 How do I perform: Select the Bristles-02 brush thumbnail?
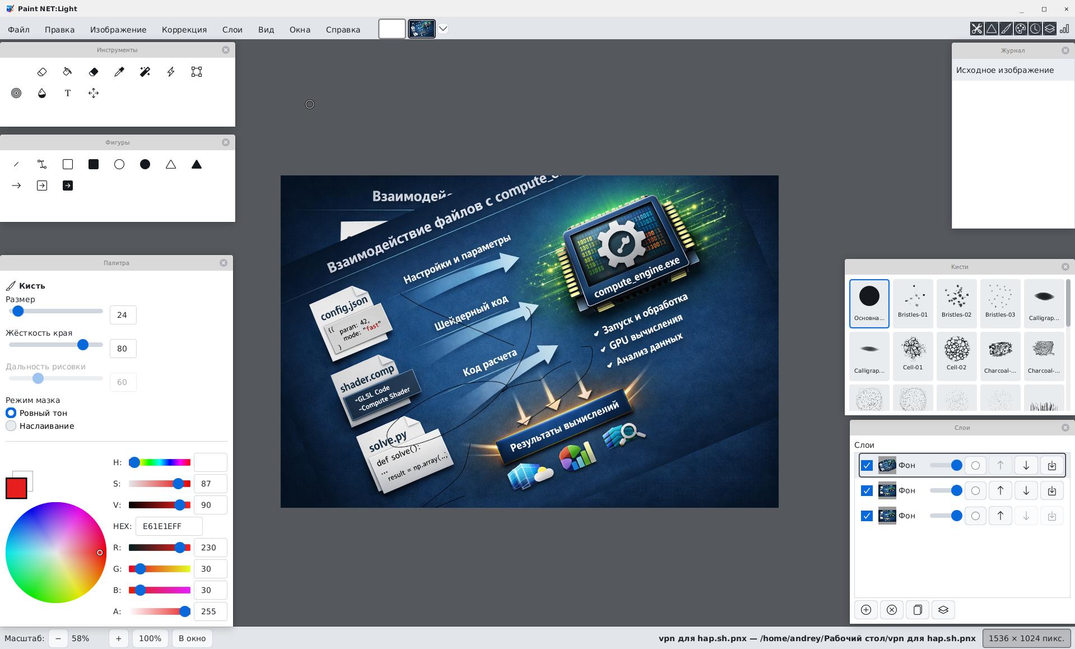(x=957, y=303)
